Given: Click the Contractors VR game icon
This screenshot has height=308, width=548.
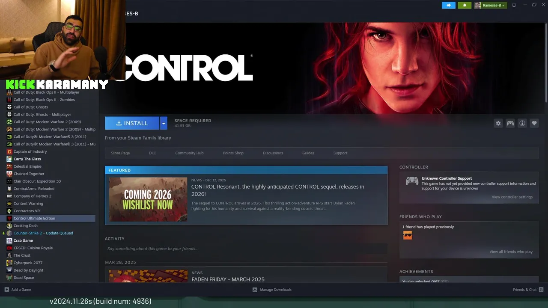Looking at the screenshot, I should tap(9, 211).
